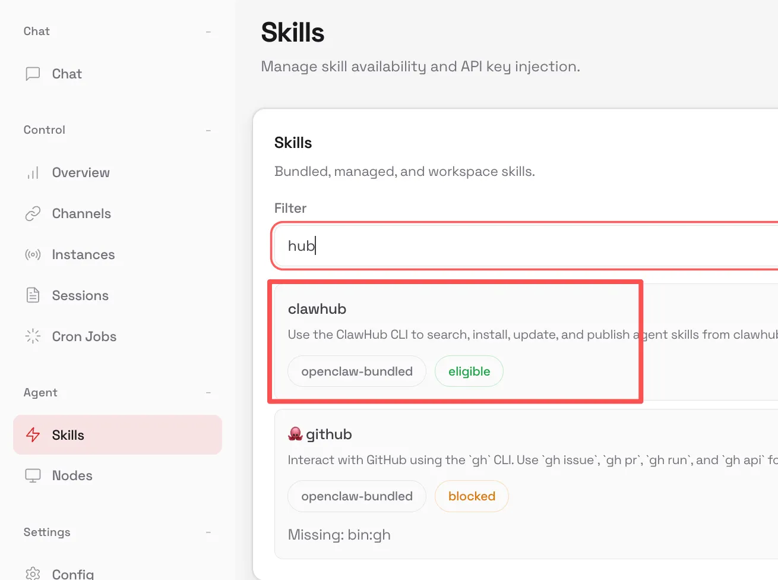Click the Skills lightning bolt icon
This screenshot has height=580, width=778.
point(33,435)
